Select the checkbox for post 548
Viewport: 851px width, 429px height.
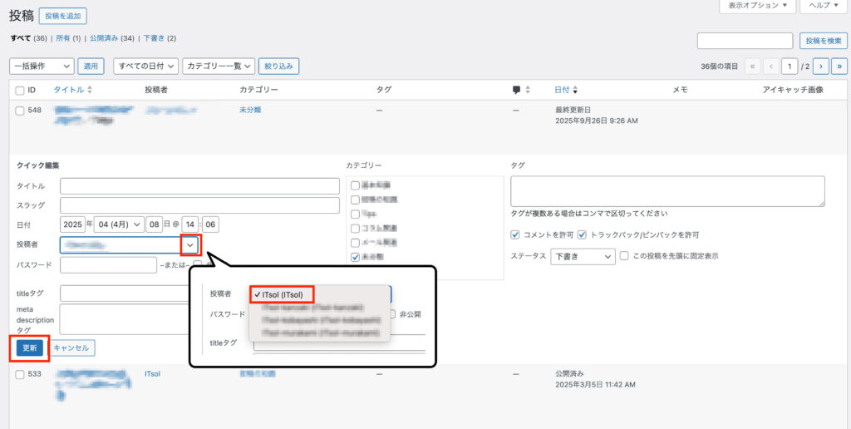(20, 111)
